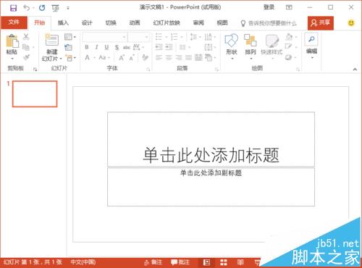The height and width of the screenshot is (268, 362).
Task: Switch to the Transitions (切换) tab
Action: tap(111, 23)
